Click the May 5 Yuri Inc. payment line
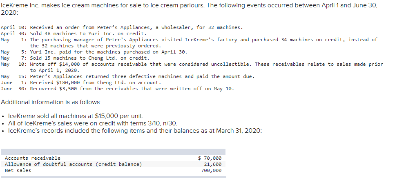 (94, 52)
